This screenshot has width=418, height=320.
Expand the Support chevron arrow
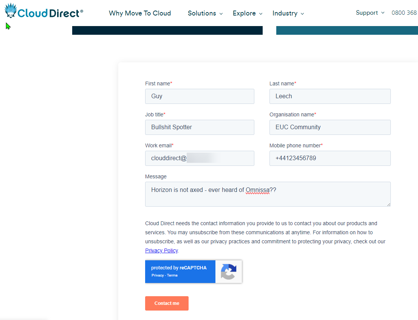click(x=383, y=12)
